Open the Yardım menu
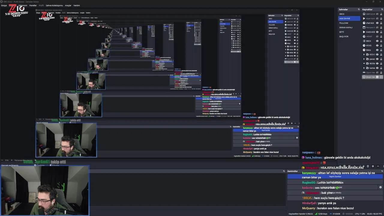Screen dimensions: 384x216 point(76,5)
